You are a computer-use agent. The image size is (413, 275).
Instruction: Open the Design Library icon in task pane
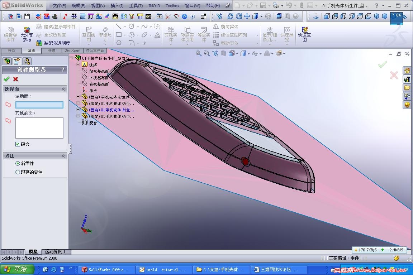pyautogui.click(x=407, y=79)
